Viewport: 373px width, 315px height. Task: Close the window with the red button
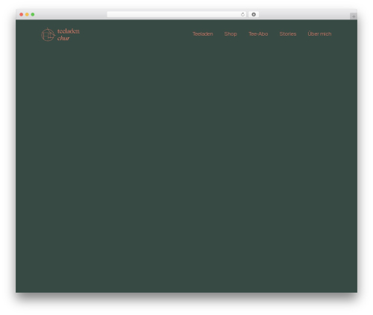[x=22, y=14]
